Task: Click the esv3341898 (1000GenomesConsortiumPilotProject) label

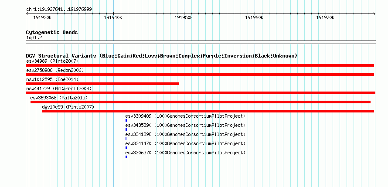Action: 185,134
